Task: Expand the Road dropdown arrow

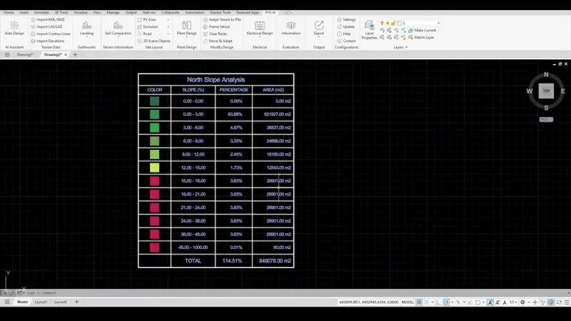Action: pyautogui.click(x=168, y=34)
